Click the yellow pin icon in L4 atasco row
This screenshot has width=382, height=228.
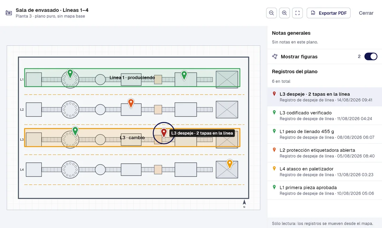click(x=274, y=168)
